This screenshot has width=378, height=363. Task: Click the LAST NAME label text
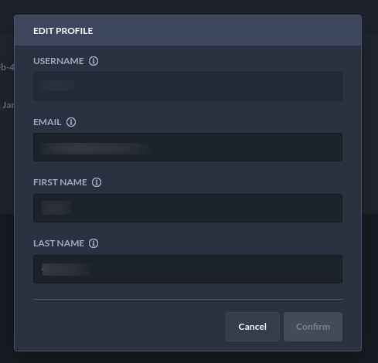59,243
